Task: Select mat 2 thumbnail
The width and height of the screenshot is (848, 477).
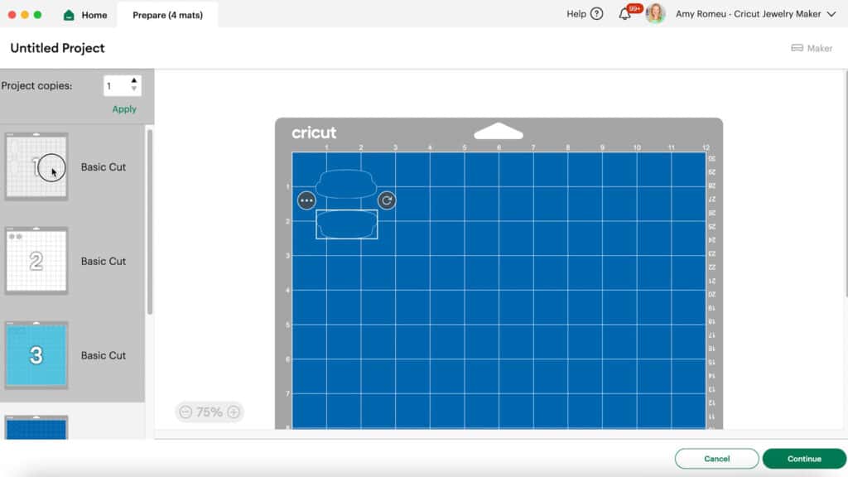Action: point(36,261)
